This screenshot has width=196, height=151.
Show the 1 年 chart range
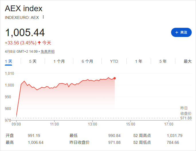click(x=139, y=61)
